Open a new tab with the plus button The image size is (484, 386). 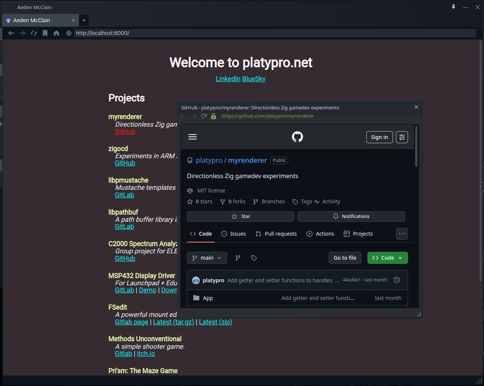click(x=84, y=20)
